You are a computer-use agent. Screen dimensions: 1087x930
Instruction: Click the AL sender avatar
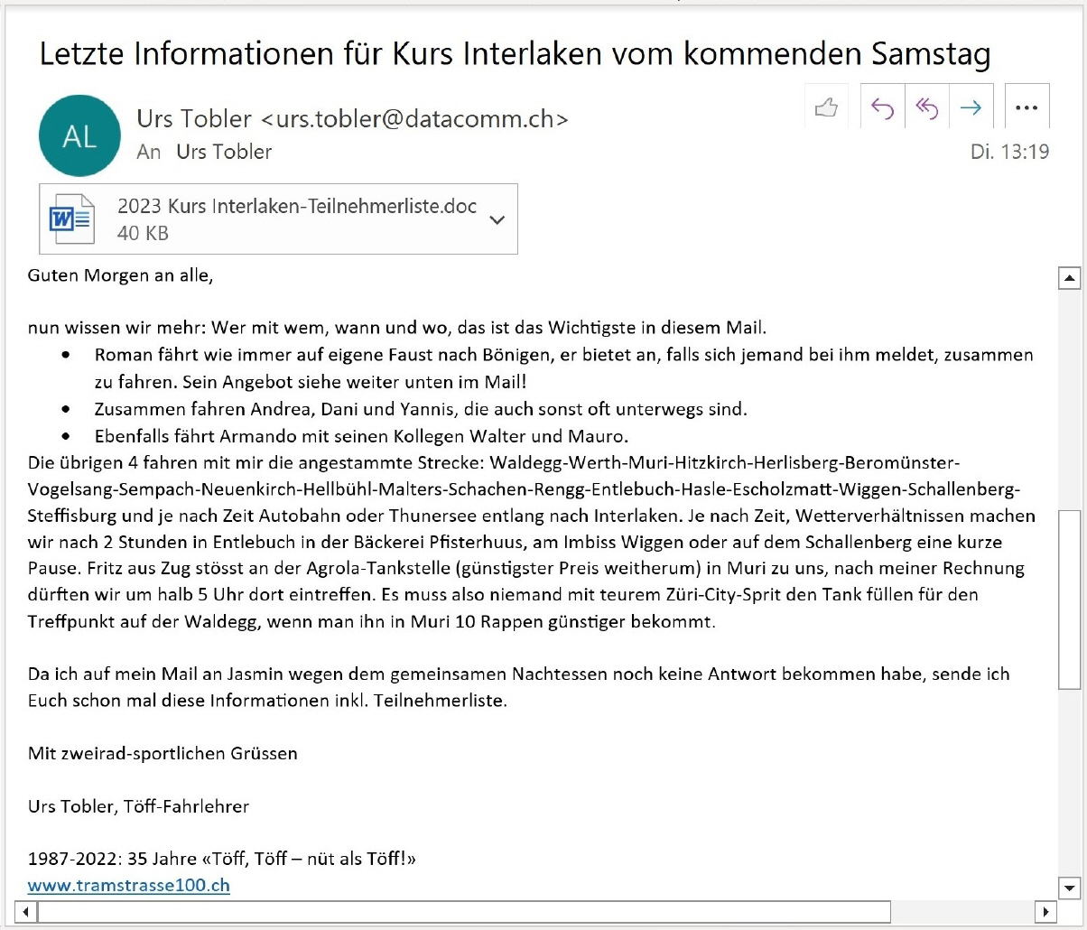[79, 136]
